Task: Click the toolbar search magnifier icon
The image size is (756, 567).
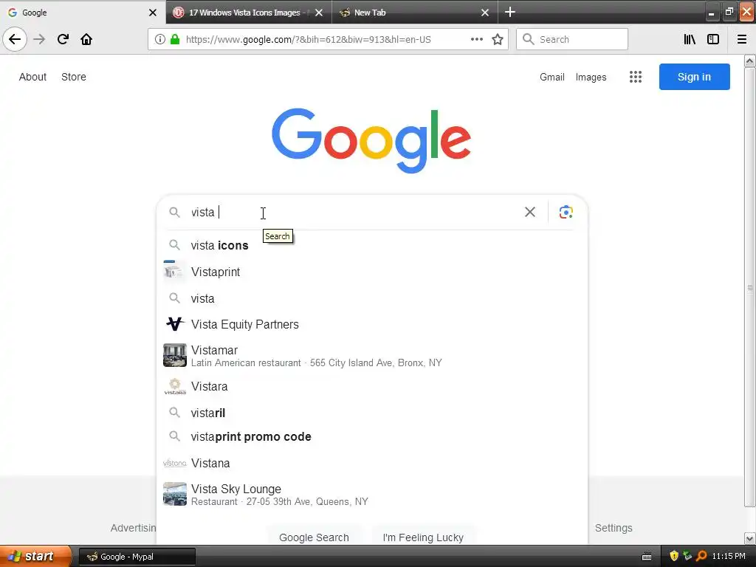Action: pos(529,39)
